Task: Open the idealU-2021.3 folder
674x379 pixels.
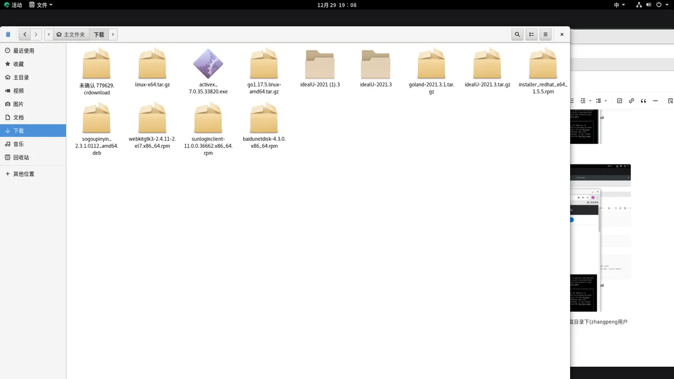Action: pyautogui.click(x=376, y=69)
